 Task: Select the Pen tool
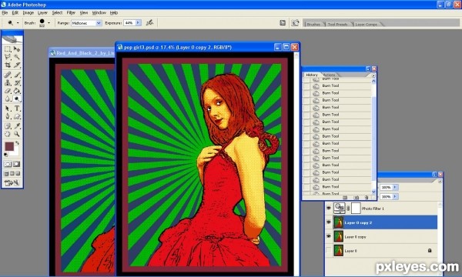click(x=8, y=116)
